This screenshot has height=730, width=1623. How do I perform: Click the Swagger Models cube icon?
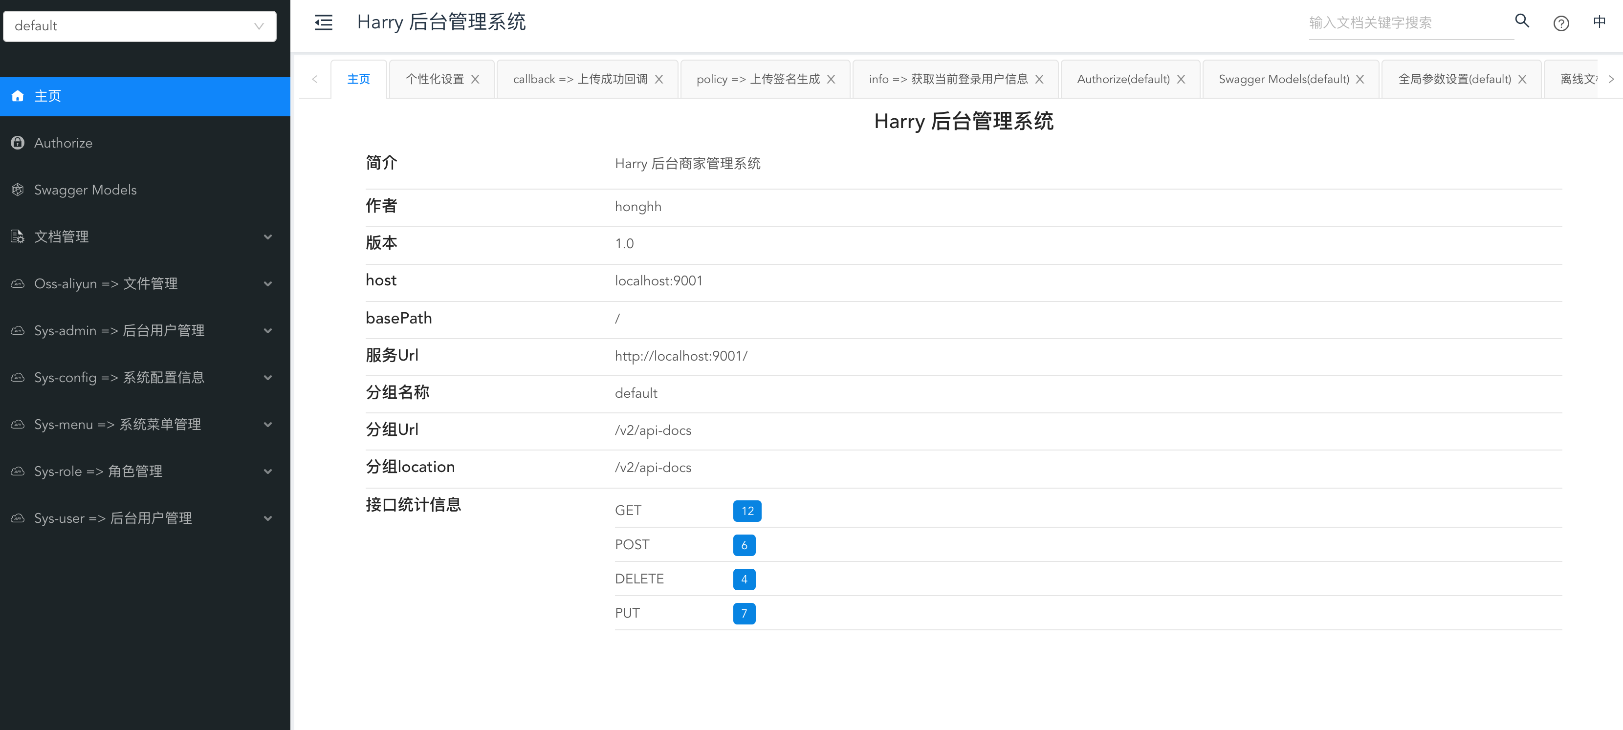point(18,190)
